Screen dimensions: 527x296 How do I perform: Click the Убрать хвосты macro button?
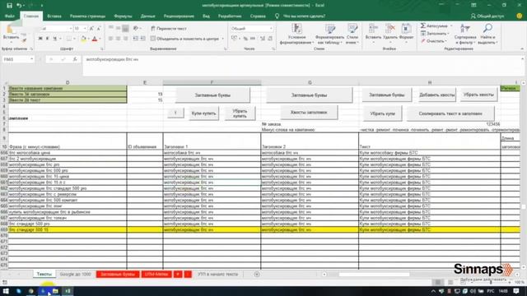[478, 95]
